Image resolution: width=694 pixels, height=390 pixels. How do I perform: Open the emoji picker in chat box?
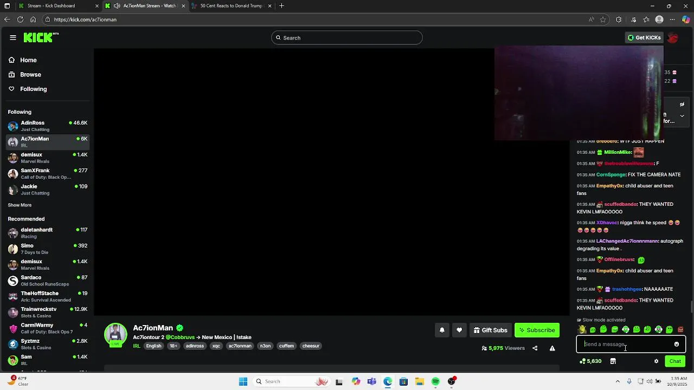[x=677, y=344]
